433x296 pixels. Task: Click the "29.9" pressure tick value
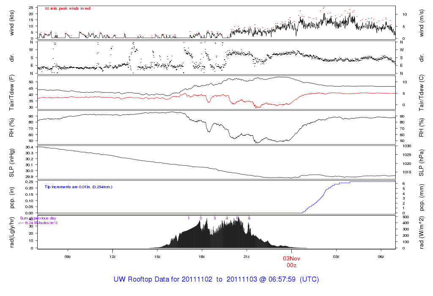30,177
